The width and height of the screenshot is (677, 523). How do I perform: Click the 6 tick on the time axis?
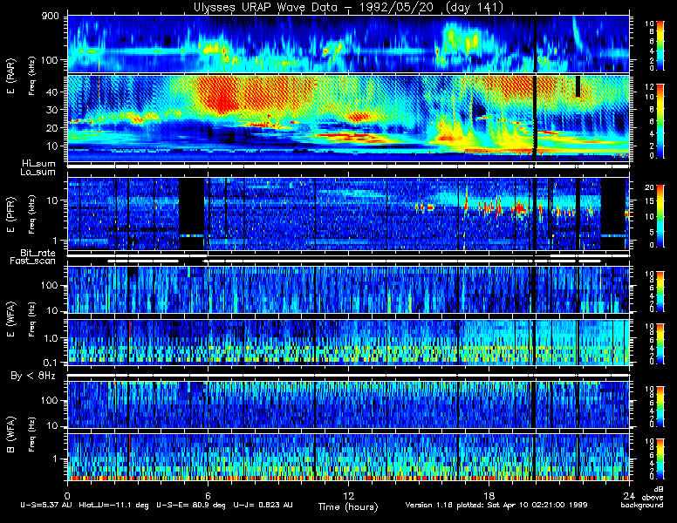208,496
